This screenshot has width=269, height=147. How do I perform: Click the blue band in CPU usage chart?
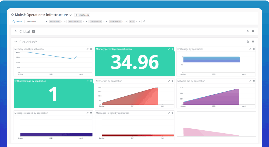(211, 59)
